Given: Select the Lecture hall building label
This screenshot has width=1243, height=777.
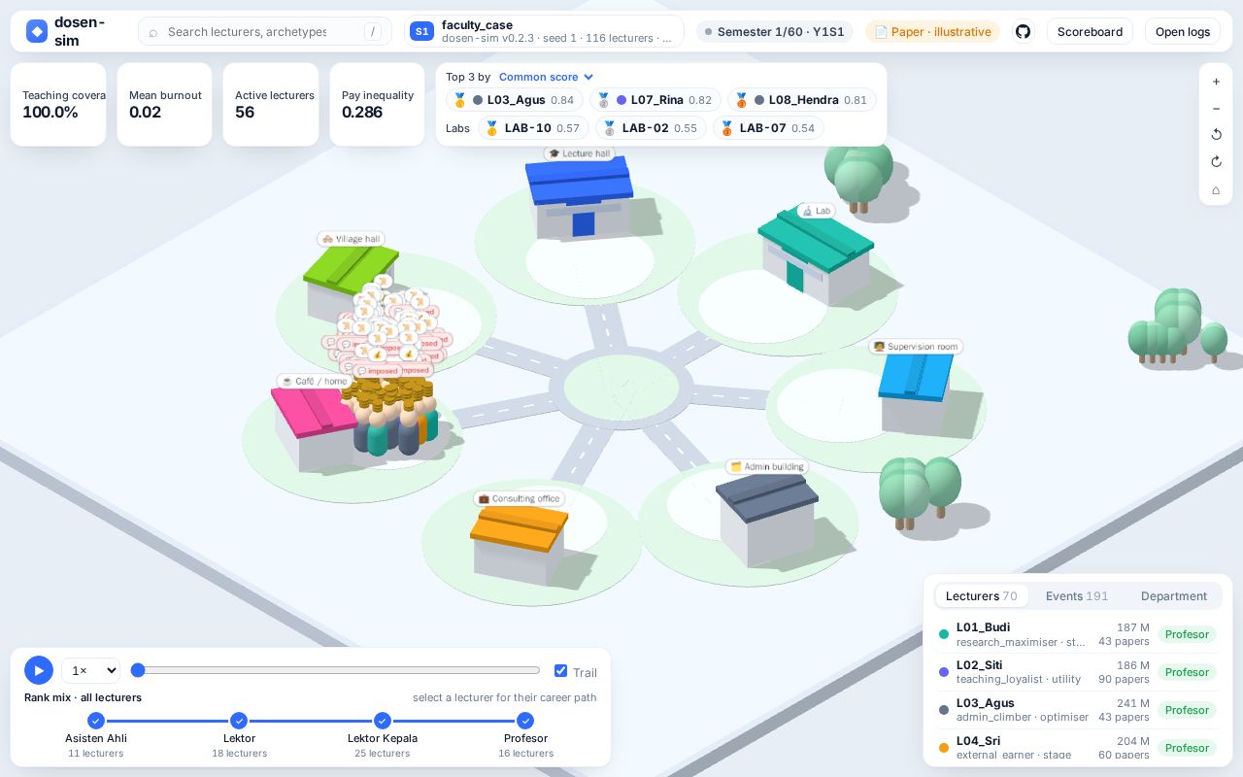Looking at the screenshot, I should [x=580, y=153].
